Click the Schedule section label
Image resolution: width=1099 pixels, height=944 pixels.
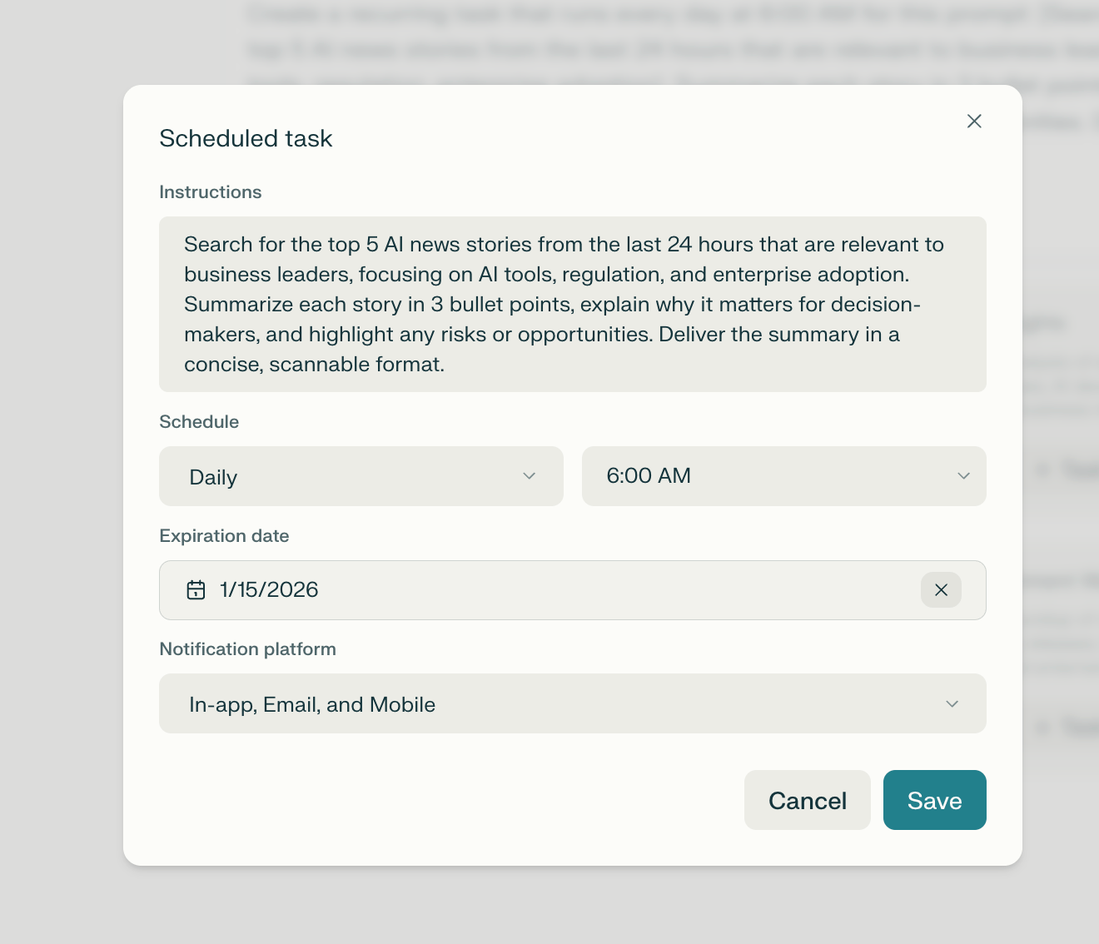click(x=199, y=422)
